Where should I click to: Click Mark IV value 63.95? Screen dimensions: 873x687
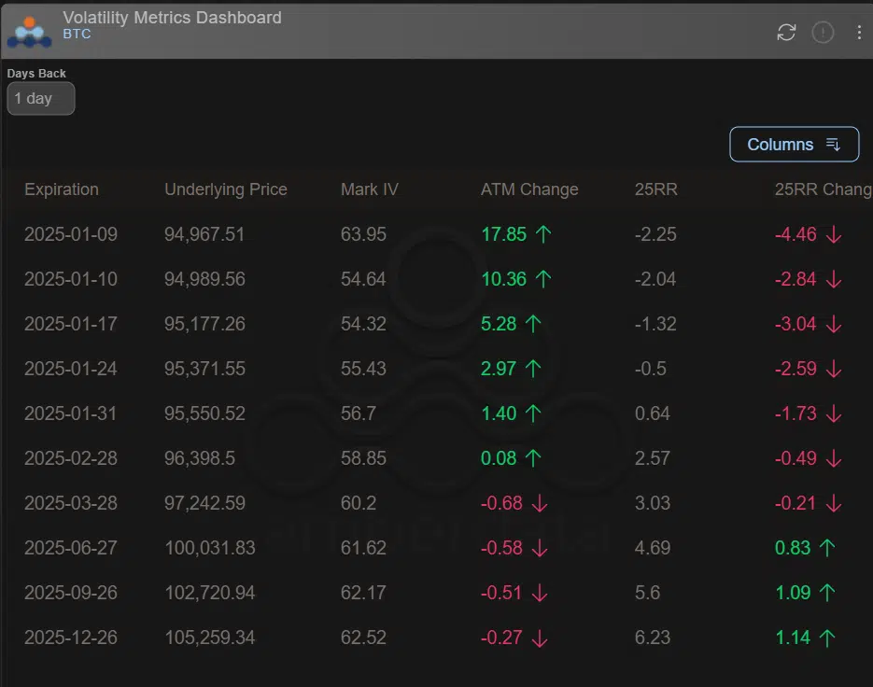(x=363, y=234)
